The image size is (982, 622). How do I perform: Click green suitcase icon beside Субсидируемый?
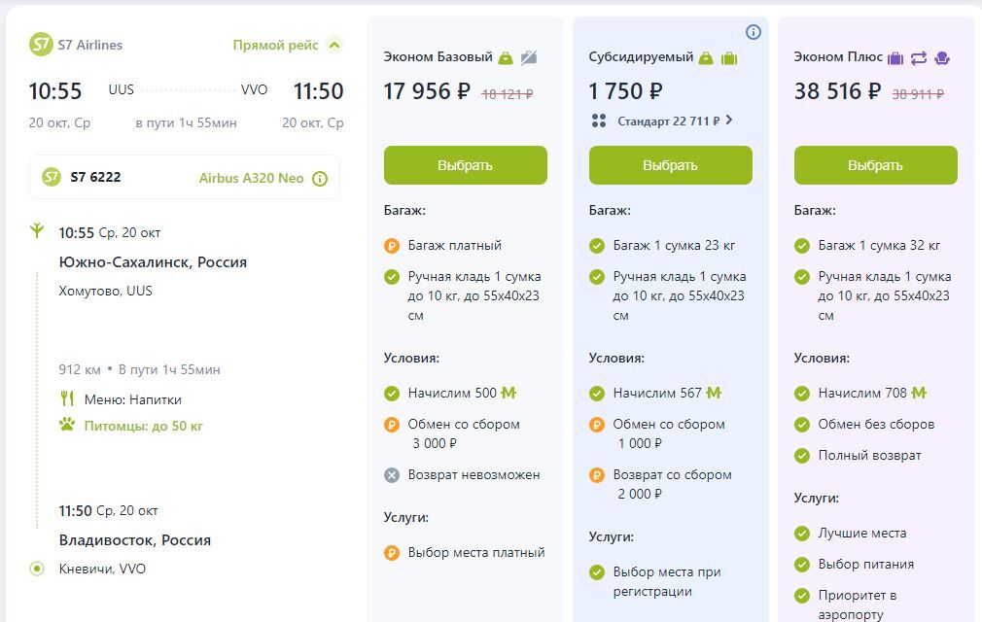729,58
